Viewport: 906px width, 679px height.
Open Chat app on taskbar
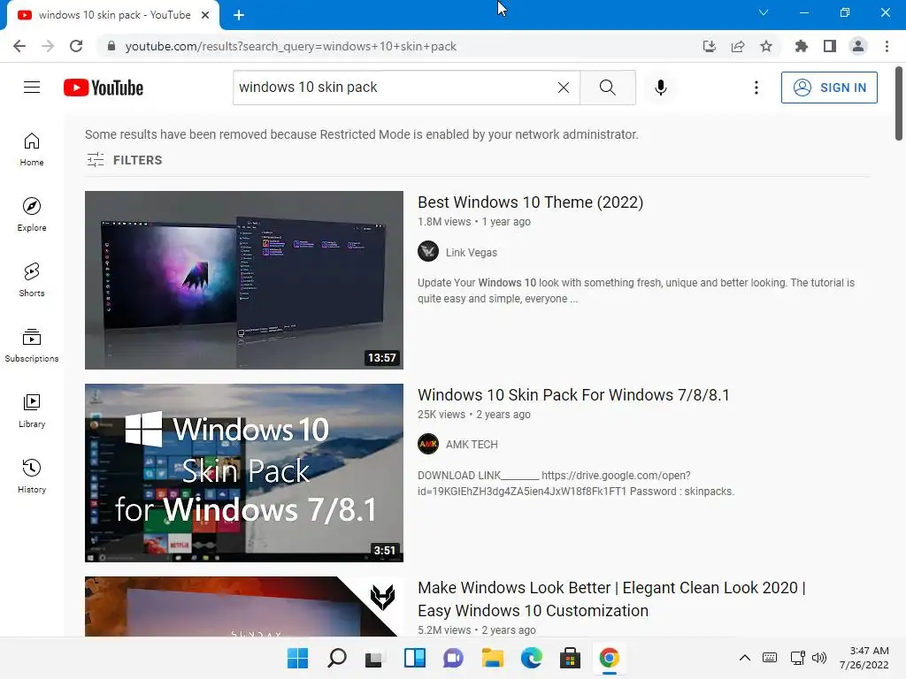point(453,658)
